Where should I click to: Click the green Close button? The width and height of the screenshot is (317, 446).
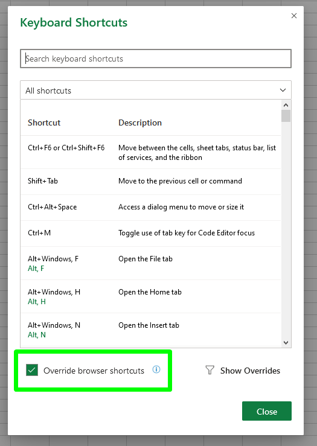[267, 411]
